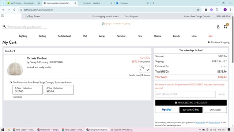Open the notification center icon
Viewport: 234px width, 132px height.
click(x=229, y=130)
